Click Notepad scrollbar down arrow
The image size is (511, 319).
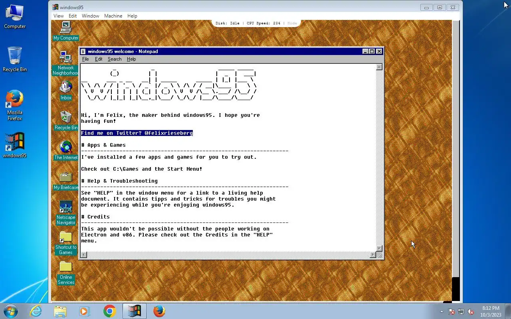[379, 248]
